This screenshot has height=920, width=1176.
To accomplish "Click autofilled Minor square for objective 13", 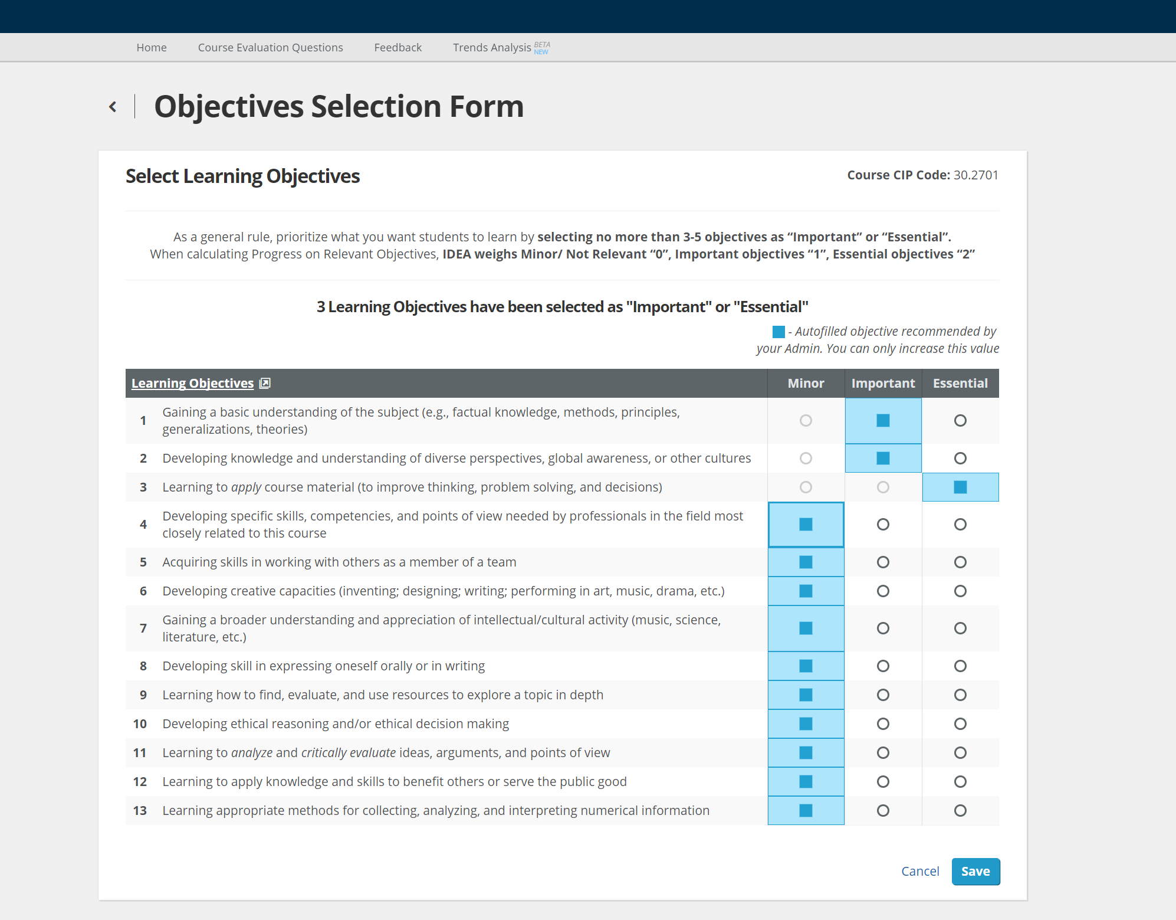I will pyautogui.click(x=806, y=810).
